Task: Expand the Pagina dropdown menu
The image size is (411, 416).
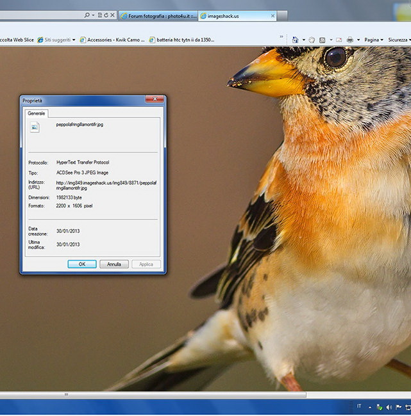Action: (x=374, y=40)
